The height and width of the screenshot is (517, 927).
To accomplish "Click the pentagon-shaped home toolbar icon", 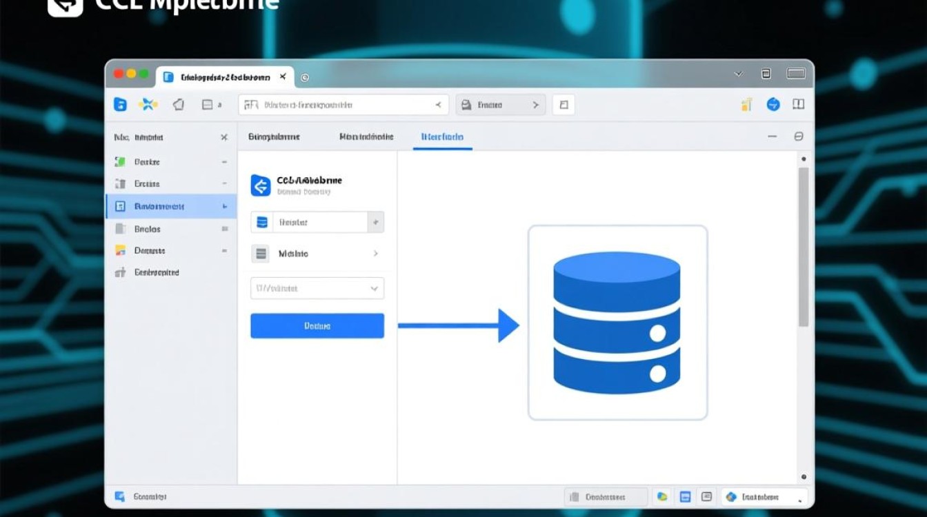I will (x=178, y=105).
